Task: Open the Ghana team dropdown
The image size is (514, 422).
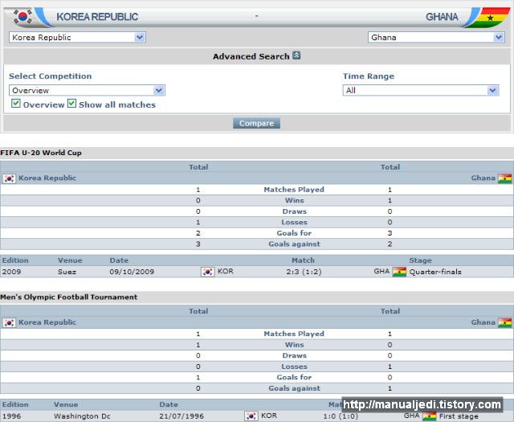Action: (436, 38)
